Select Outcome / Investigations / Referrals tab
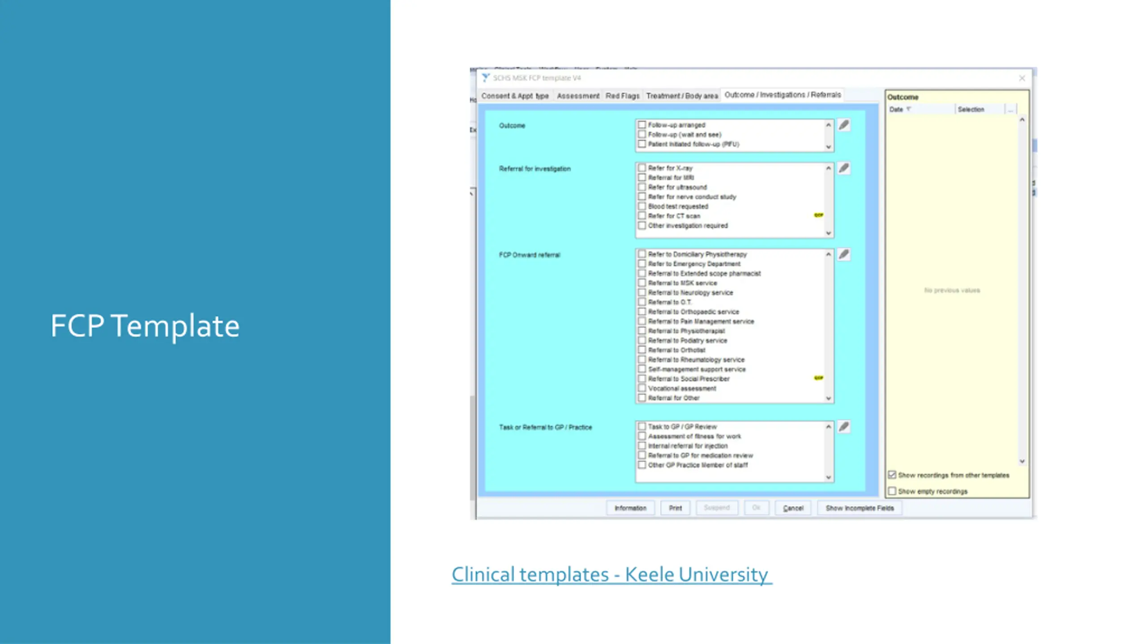This screenshot has height=644, width=1146. pyautogui.click(x=783, y=95)
